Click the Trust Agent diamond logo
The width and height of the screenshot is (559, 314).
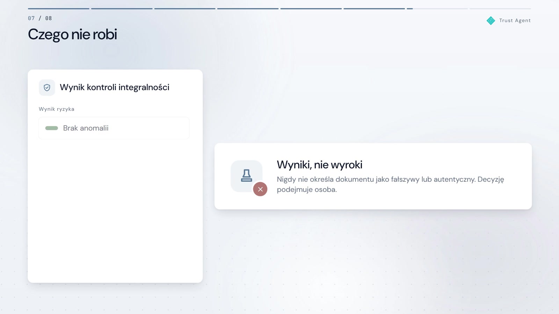(491, 21)
